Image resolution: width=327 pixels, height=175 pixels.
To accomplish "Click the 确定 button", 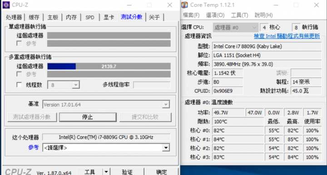I will pos(162,172).
